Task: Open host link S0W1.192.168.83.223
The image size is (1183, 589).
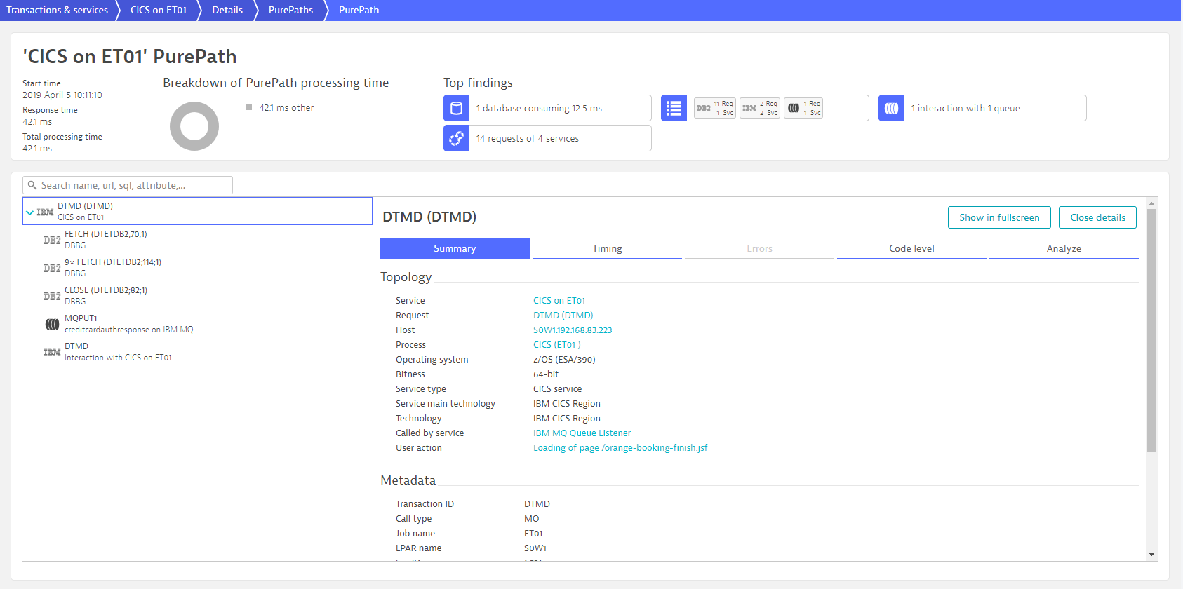Action: point(573,330)
